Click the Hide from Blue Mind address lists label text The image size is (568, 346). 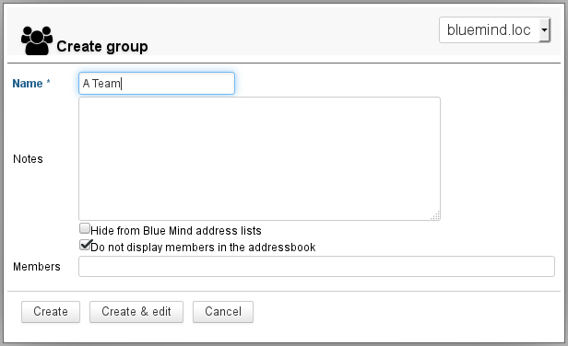pos(176,231)
